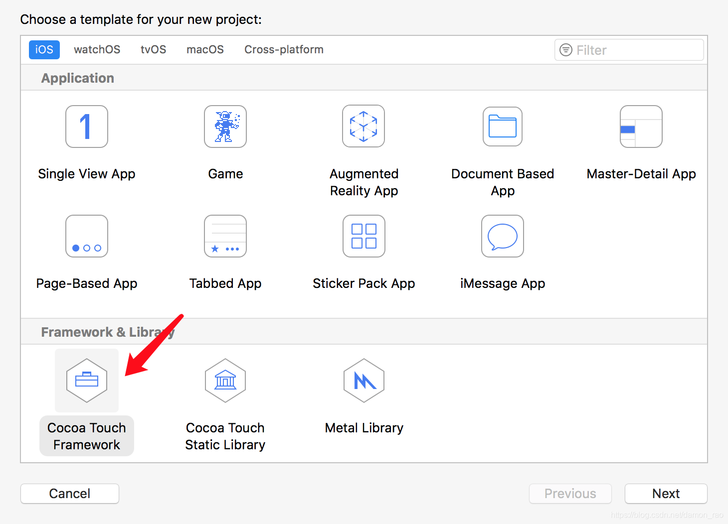This screenshot has height=524, width=728.
Task: Click the "Metal Library" label
Action: click(x=364, y=428)
